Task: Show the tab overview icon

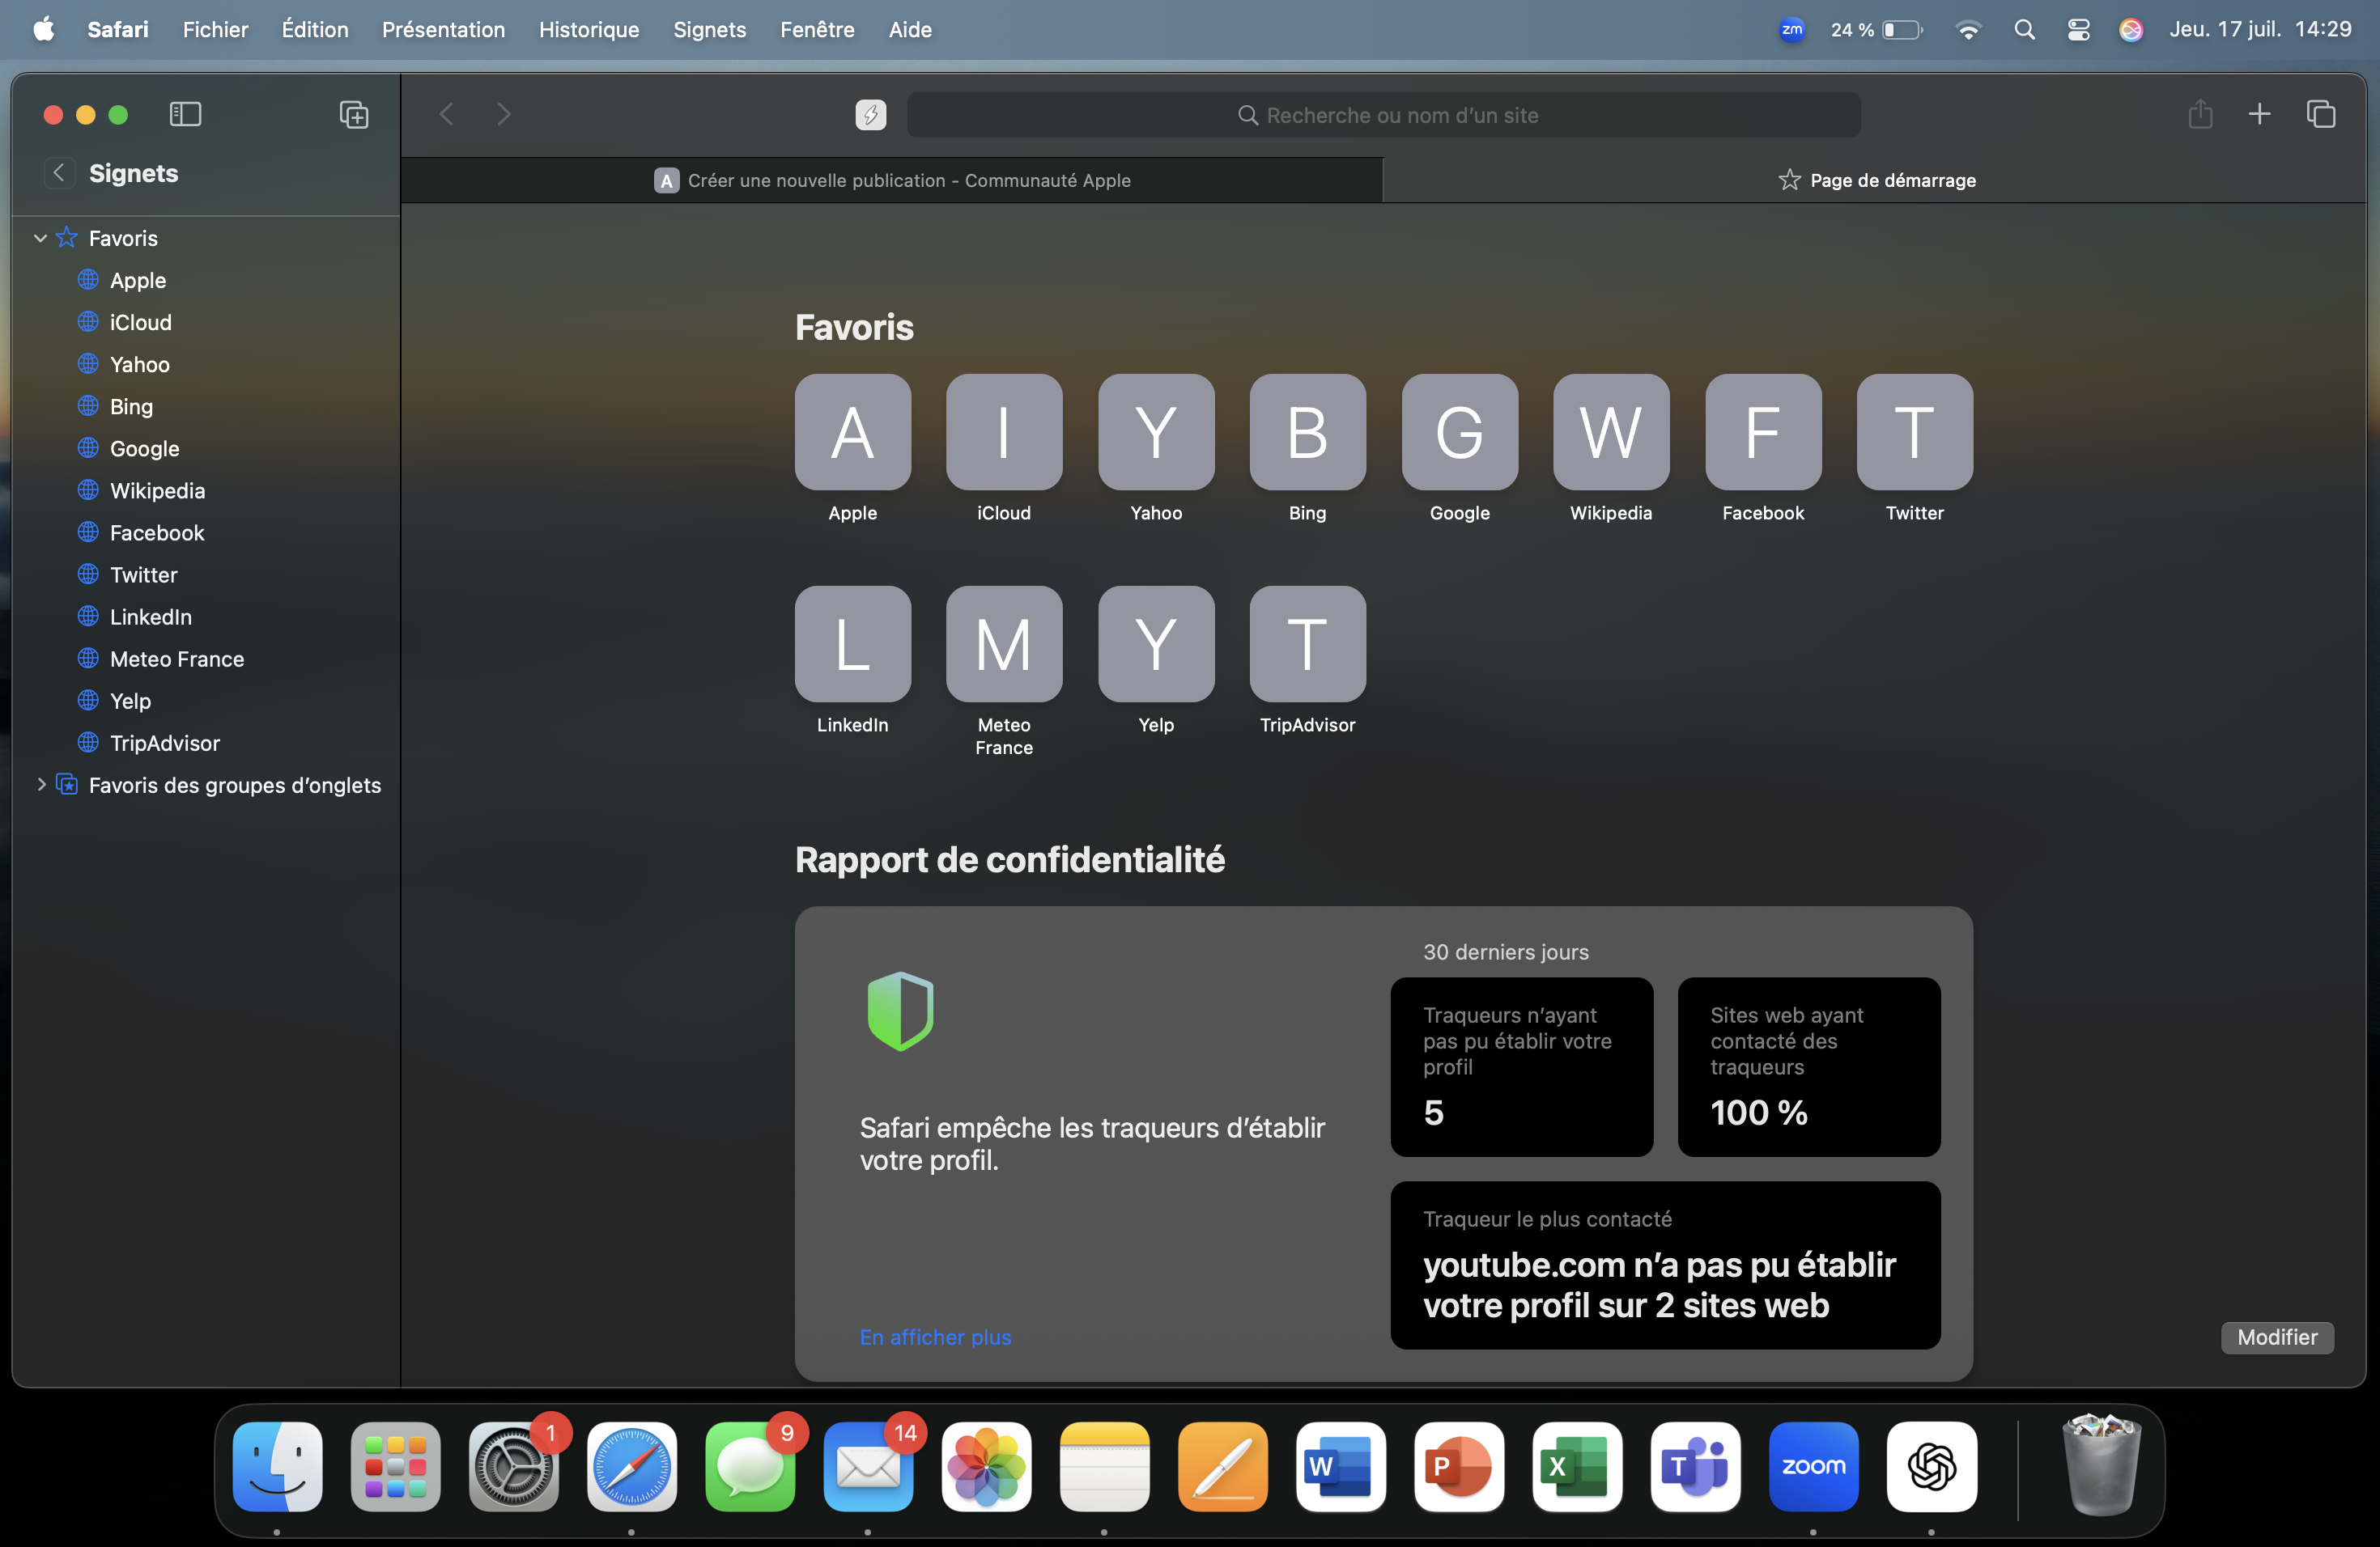Action: pos(2320,114)
